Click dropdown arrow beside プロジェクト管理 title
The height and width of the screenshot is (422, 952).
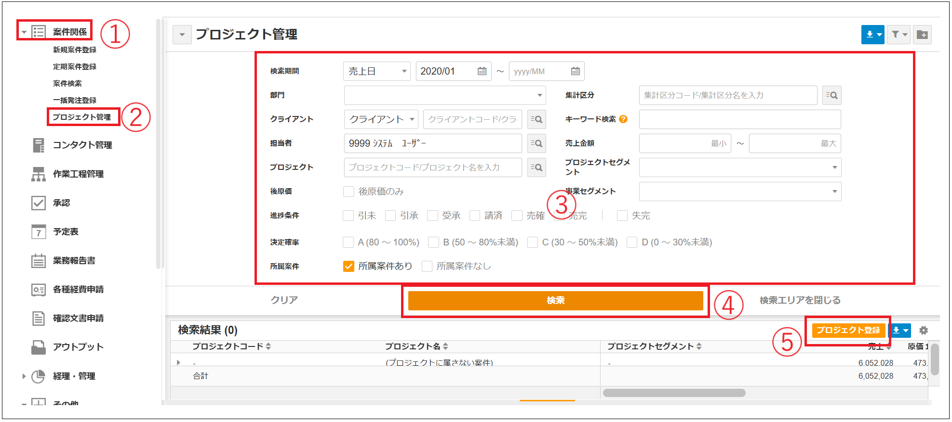click(x=182, y=35)
